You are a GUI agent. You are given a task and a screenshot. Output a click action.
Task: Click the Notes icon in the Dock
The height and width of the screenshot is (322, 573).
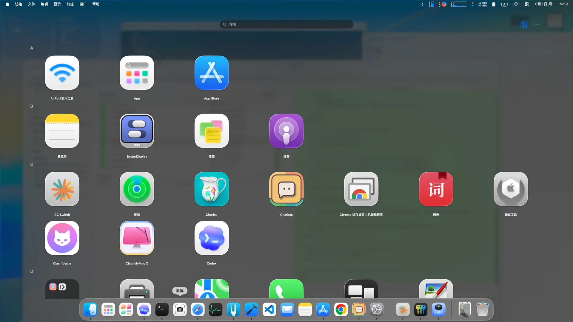tap(305, 310)
